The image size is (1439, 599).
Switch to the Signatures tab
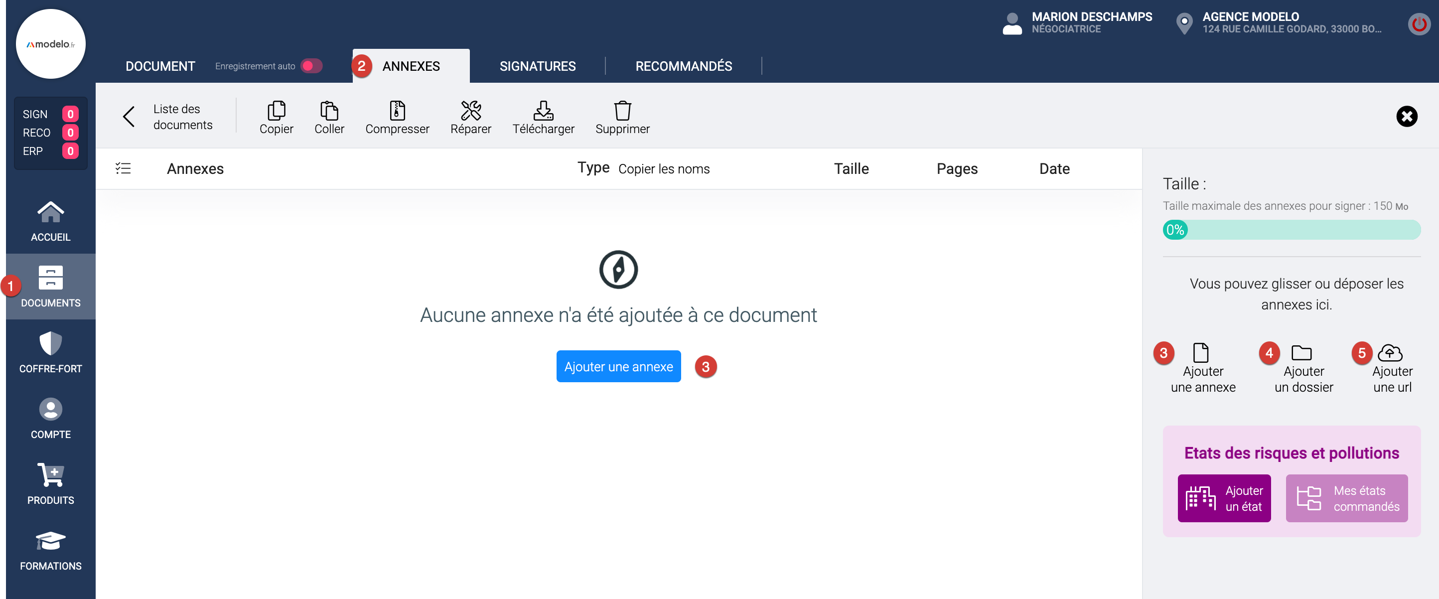(537, 66)
